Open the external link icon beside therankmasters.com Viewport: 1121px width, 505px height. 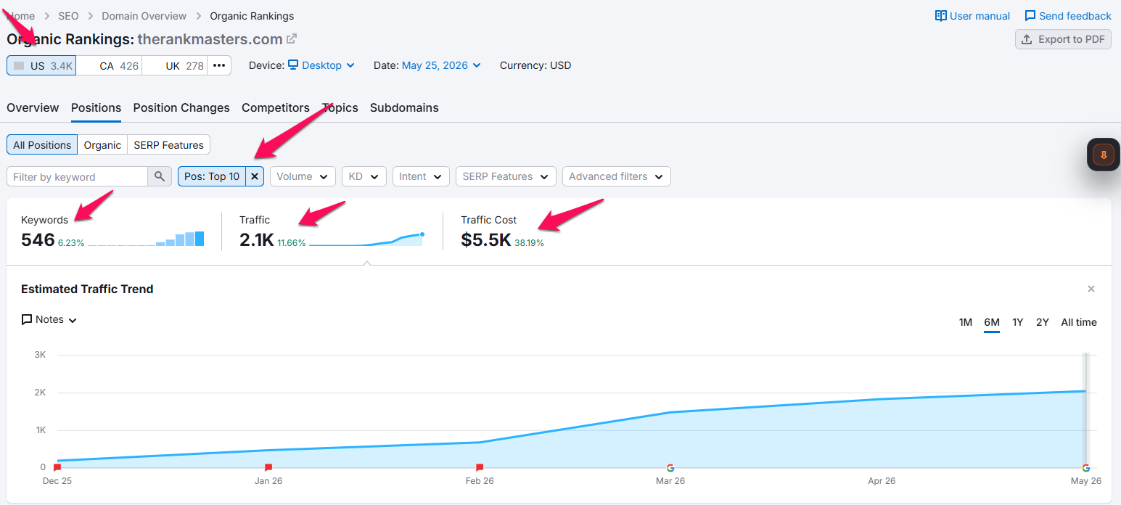(292, 38)
